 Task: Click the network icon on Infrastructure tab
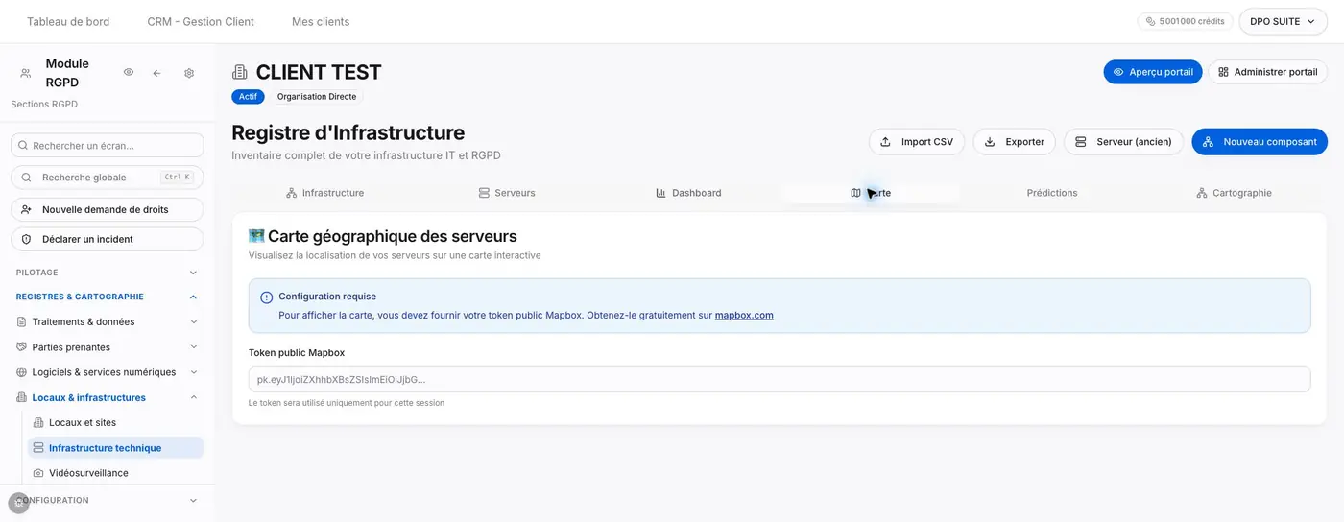(x=291, y=193)
